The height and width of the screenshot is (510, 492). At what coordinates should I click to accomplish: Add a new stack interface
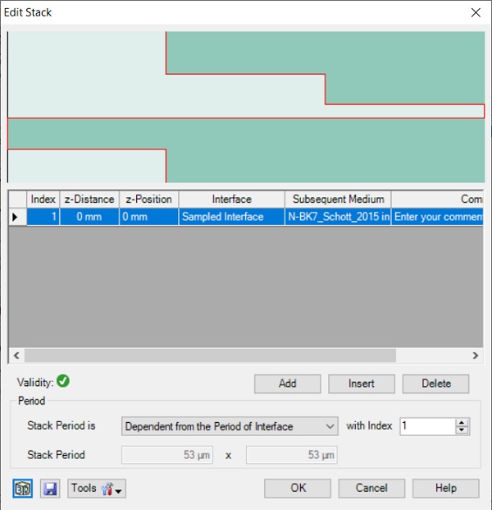[287, 384]
